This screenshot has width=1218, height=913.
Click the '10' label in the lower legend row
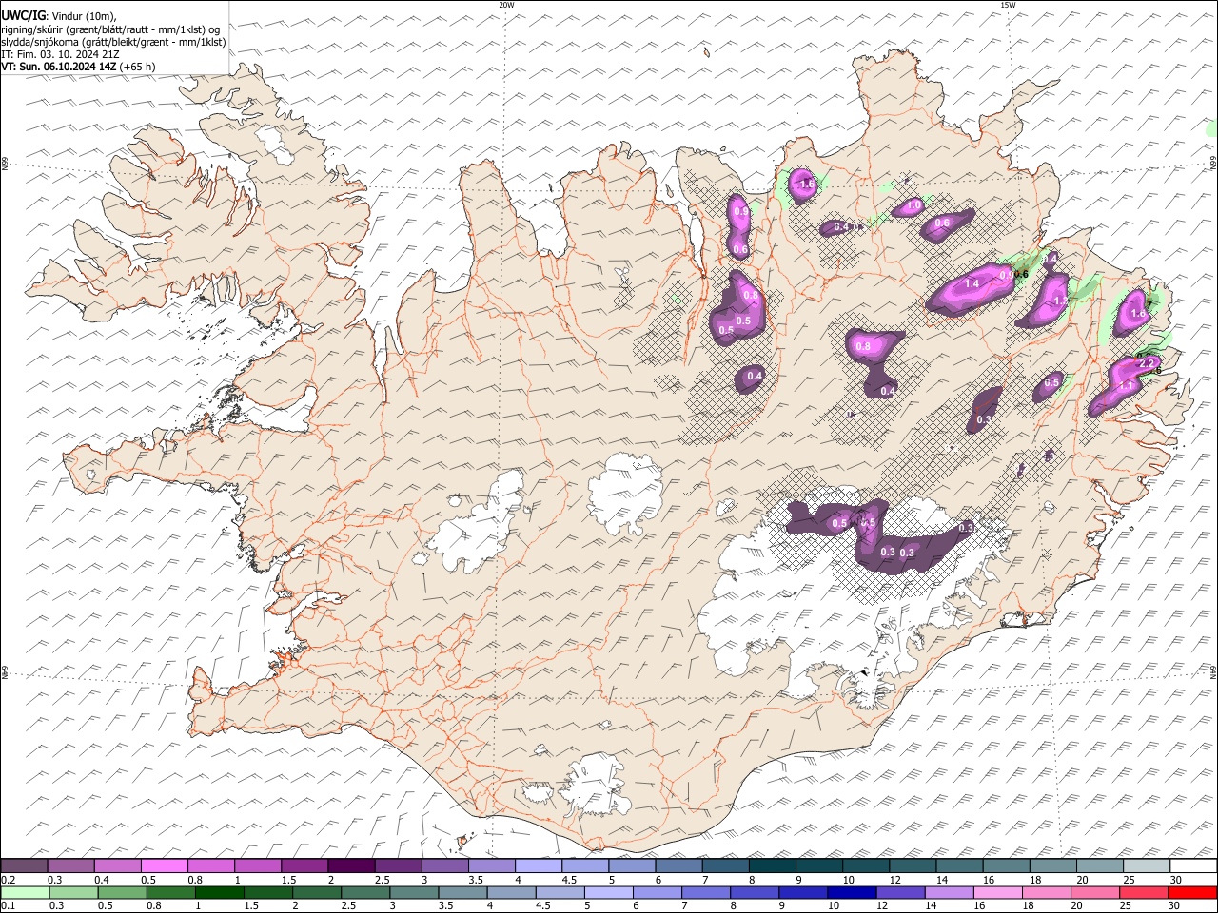click(833, 906)
